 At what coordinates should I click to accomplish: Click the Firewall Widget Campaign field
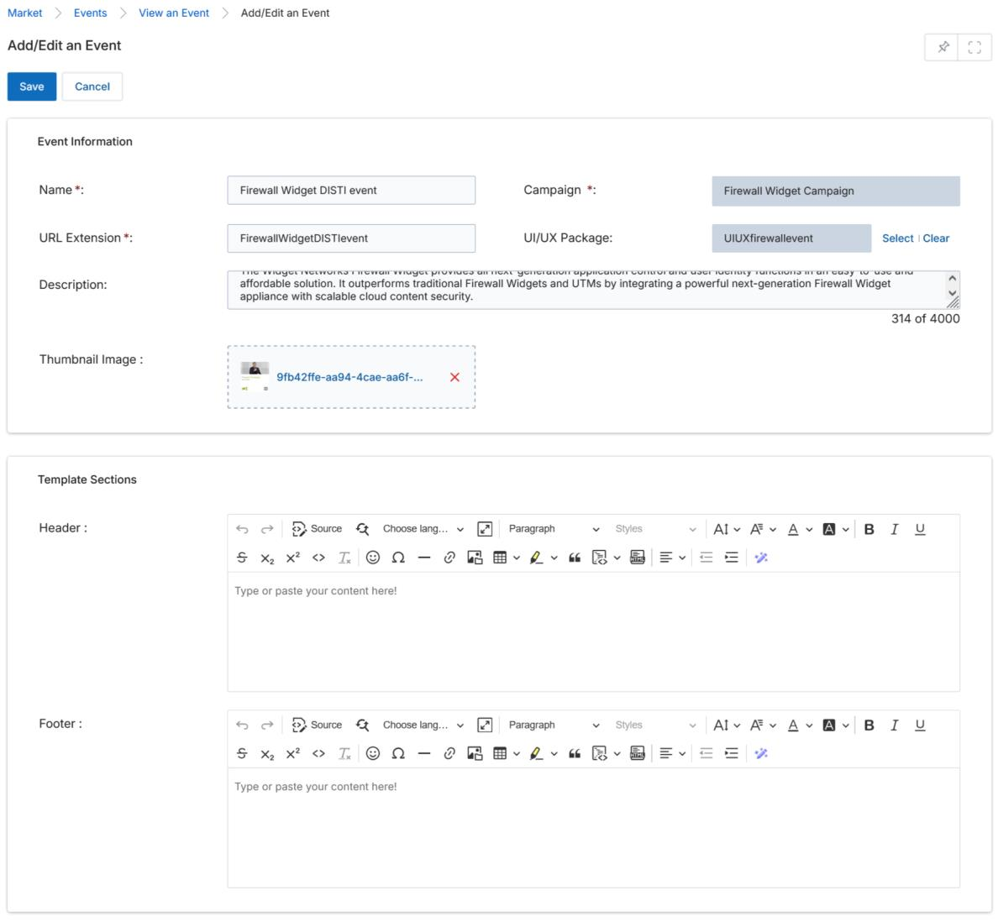836,191
